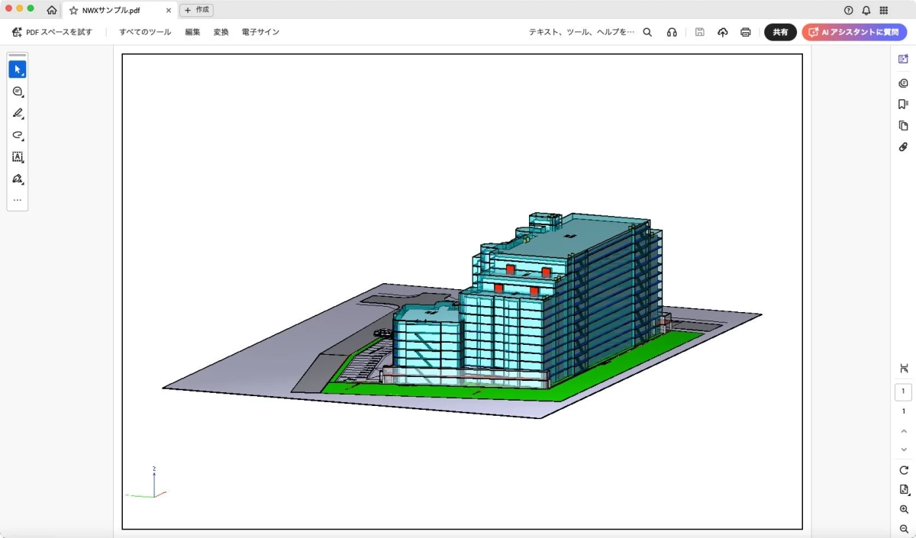Image resolution: width=916 pixels, height=538 pixels.
Task: Expand more tools ellipsis
Action: (18, 200)
